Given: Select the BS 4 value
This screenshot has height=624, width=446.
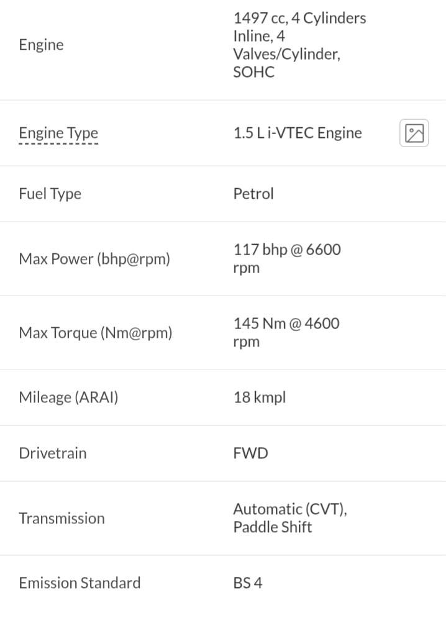Looking at the screenshot, I should 248,583.
